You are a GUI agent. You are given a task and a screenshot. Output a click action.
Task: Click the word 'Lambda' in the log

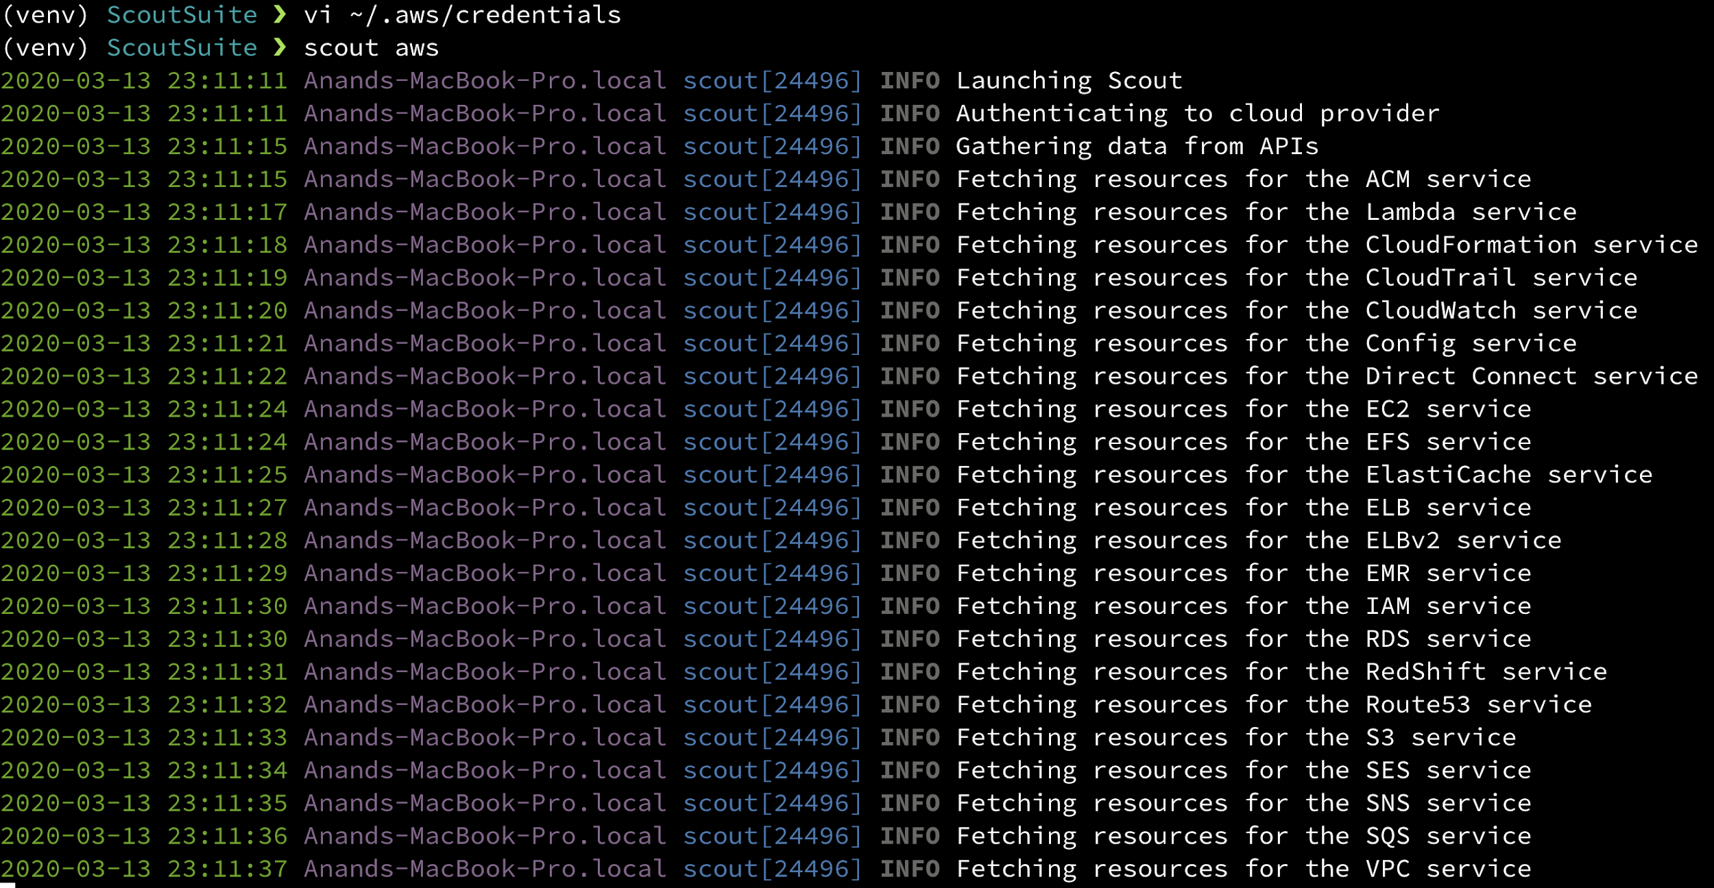(x=1410, y=212)
